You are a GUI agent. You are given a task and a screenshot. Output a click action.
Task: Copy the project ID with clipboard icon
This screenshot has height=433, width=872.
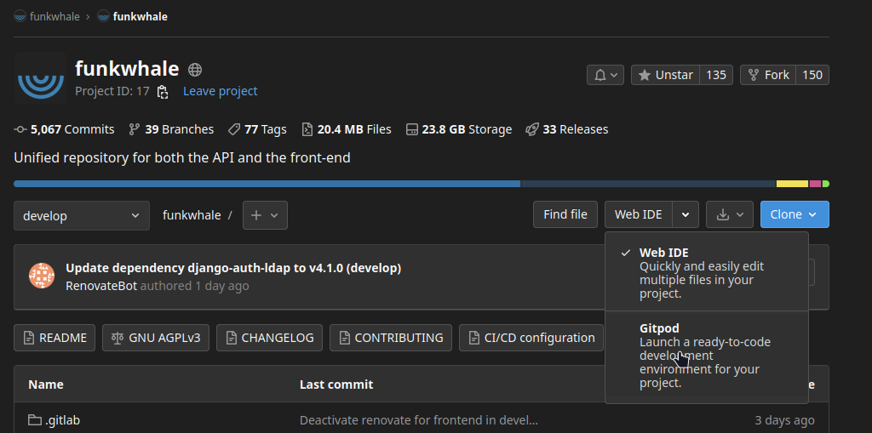[x=163, y=92]
